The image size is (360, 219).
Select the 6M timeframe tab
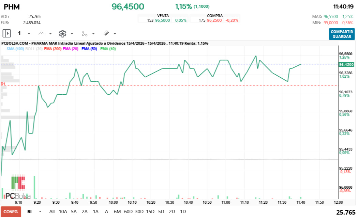117,212
